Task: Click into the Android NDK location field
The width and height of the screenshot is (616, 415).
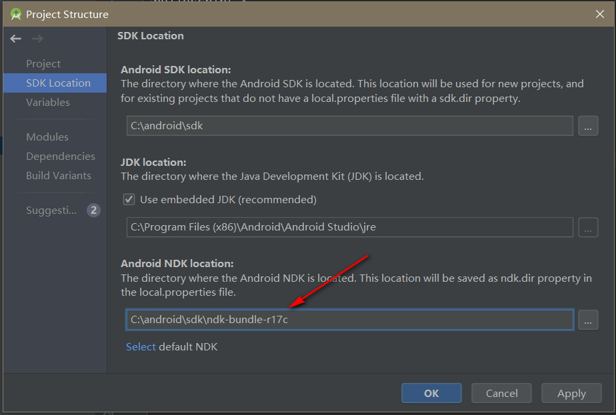Action: tap(349, 320)
